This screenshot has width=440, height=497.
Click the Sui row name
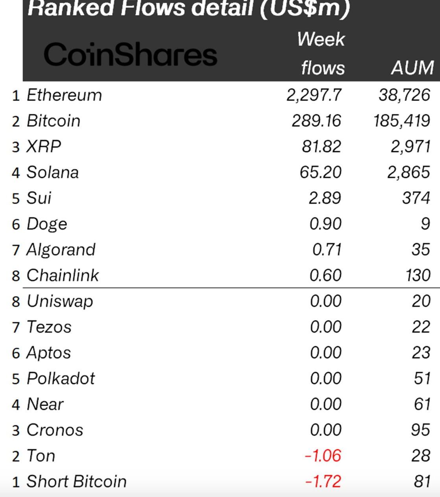(39, 198)
